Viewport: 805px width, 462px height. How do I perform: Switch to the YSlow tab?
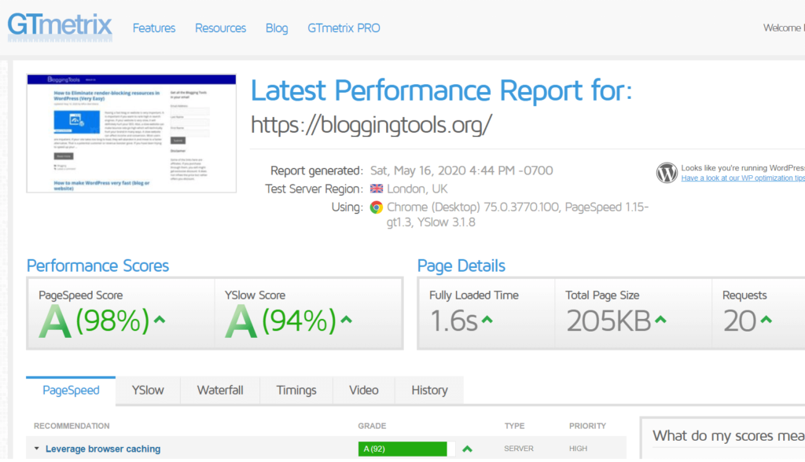[148, 390]
